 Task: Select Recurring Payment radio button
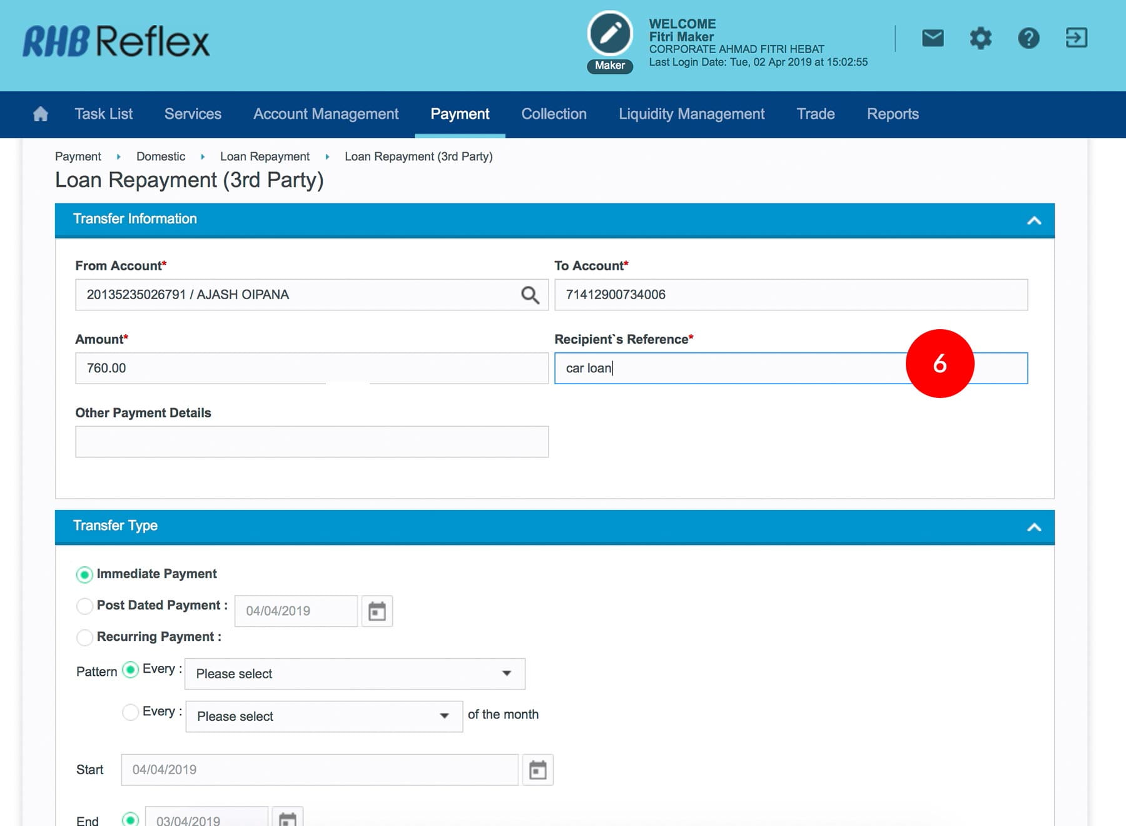[x=84, y=637]
